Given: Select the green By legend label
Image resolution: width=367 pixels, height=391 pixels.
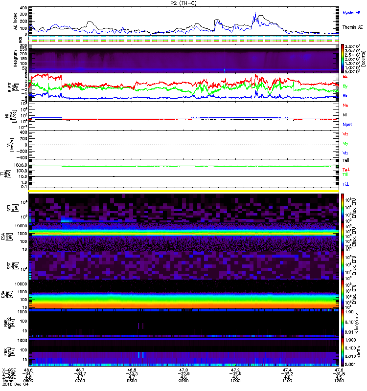Looking at the screenshot, I should point(345,87).
